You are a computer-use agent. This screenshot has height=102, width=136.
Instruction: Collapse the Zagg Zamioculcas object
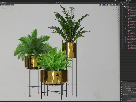click(x=124, y=41)
